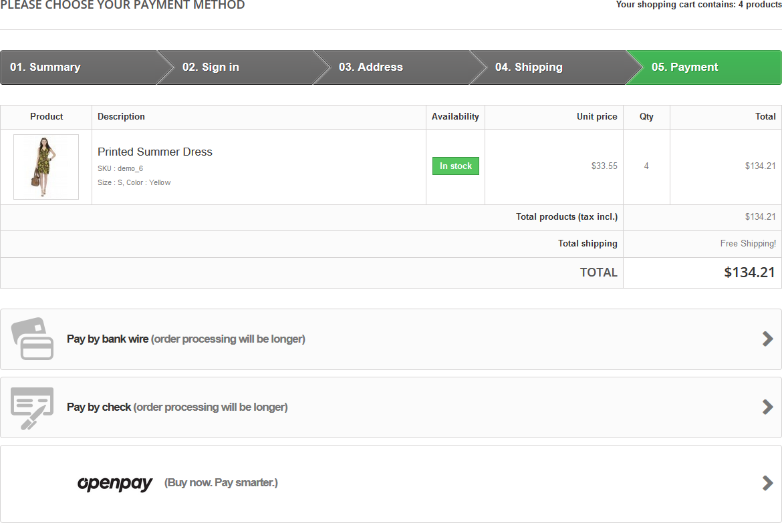Screen dimensions: 782x523
Task: Click the Openpay row chevron arrow
Action: point(767,483)
